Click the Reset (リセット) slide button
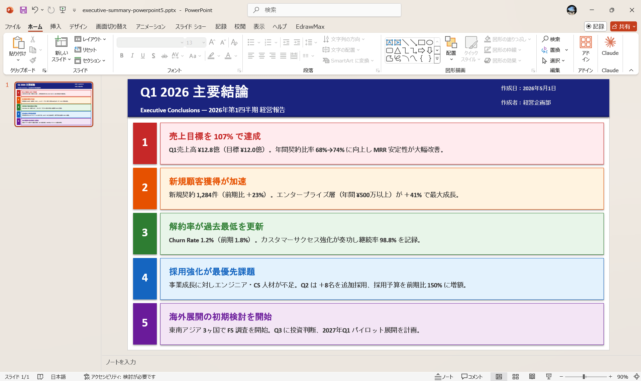This screenshot has height=381, width=641. (86, 50)
